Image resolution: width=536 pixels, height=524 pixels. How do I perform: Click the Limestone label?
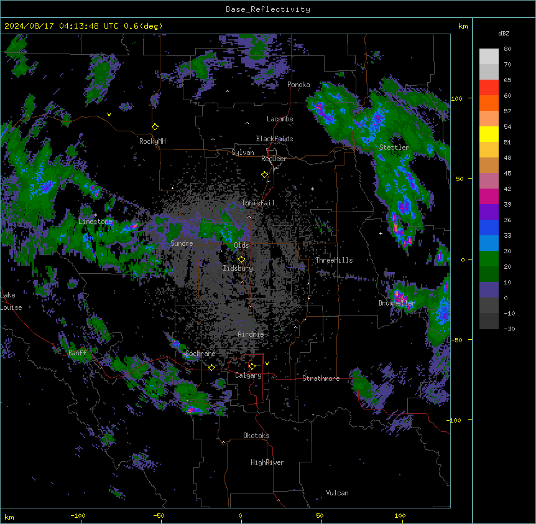point(95,222)
